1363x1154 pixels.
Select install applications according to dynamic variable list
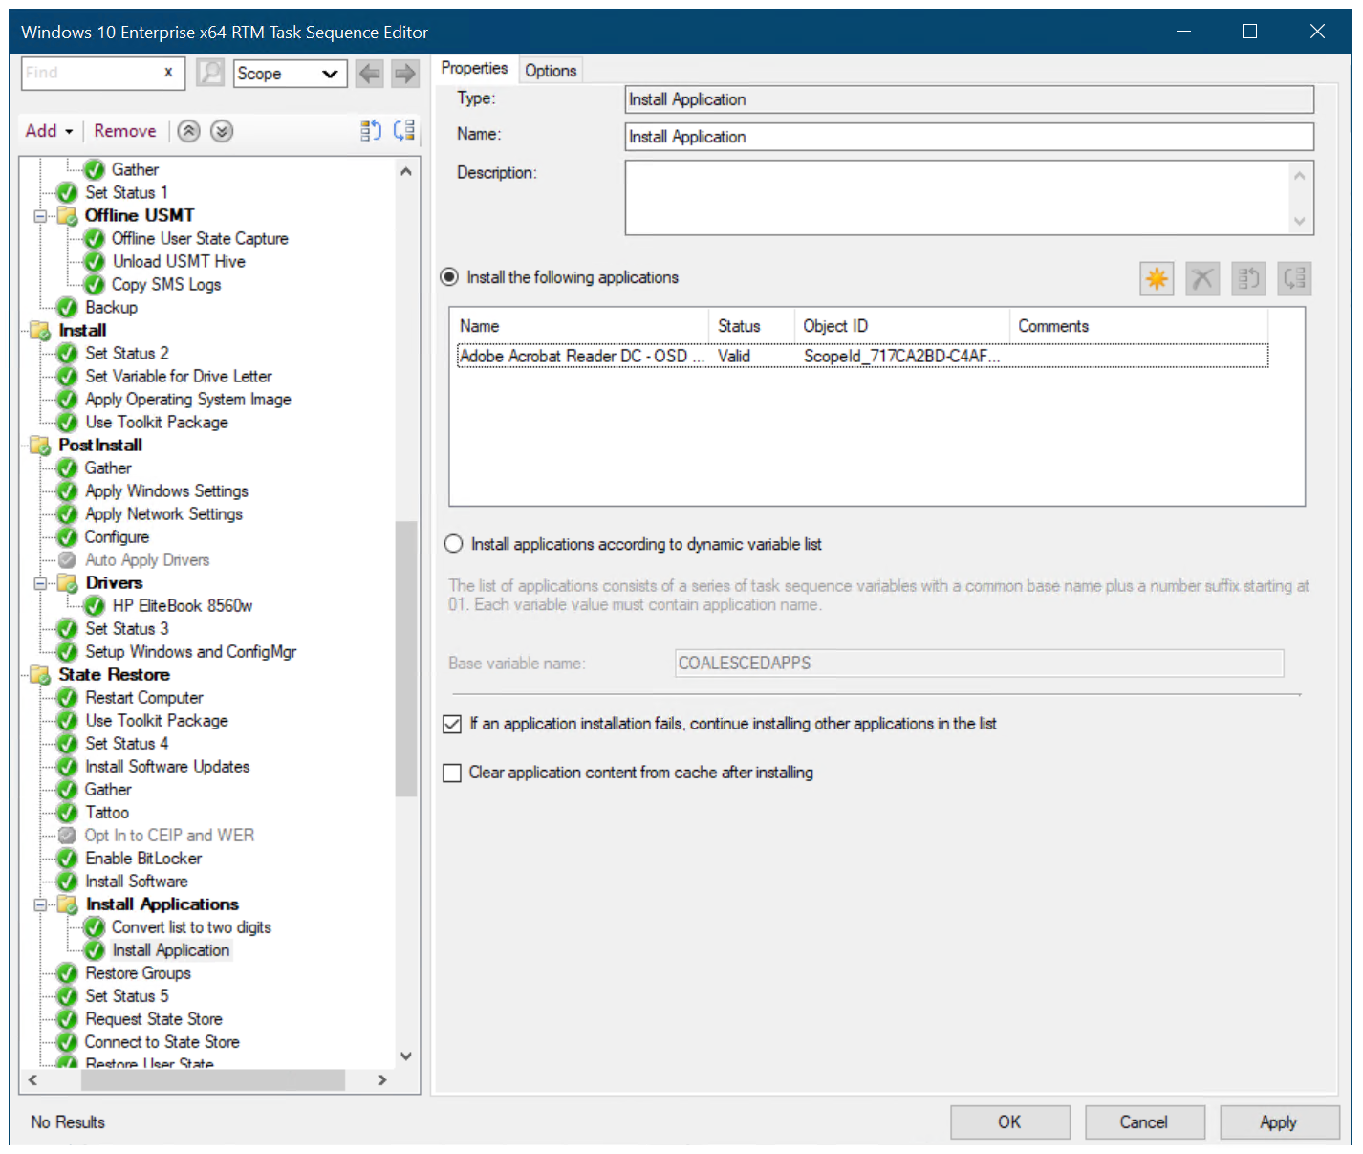point(453,543)
